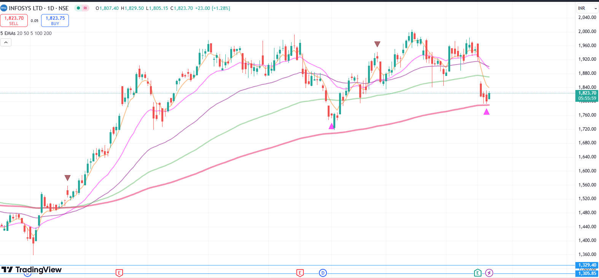Click the +23.00 (+1.28%) change text

213,8
